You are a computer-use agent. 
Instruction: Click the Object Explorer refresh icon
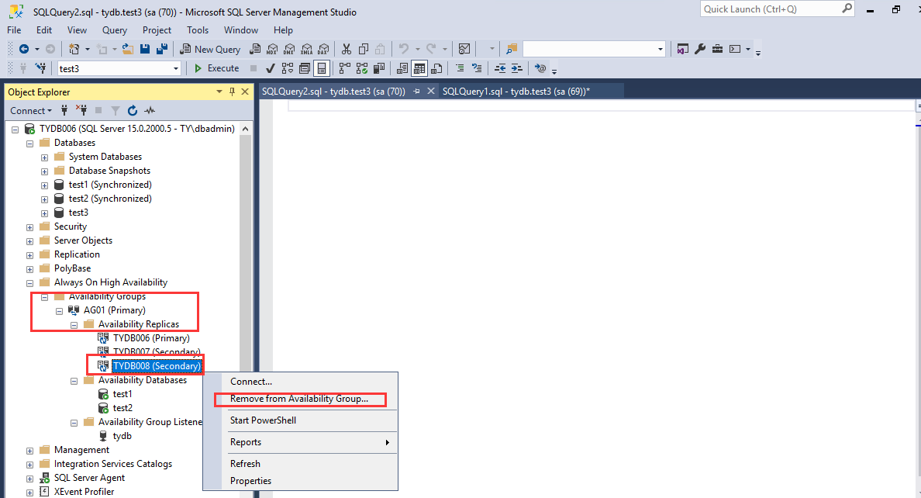coord(133,110)
